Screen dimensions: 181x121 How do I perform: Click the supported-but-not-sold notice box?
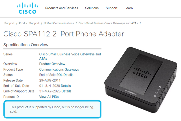tap(52, 109)
